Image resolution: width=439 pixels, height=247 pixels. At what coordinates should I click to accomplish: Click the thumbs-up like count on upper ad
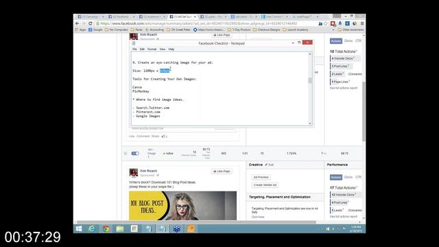tap(165, 137)
